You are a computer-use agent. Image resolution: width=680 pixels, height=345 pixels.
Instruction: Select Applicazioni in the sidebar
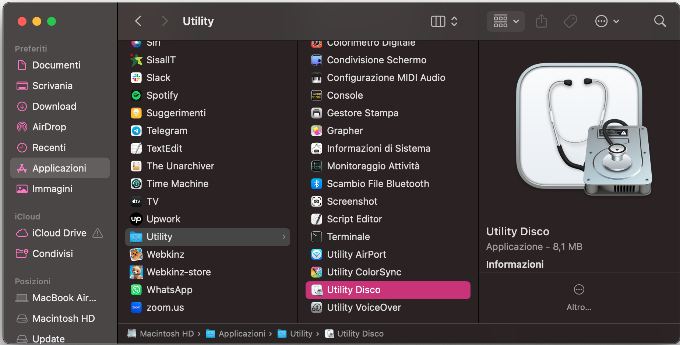60,168
